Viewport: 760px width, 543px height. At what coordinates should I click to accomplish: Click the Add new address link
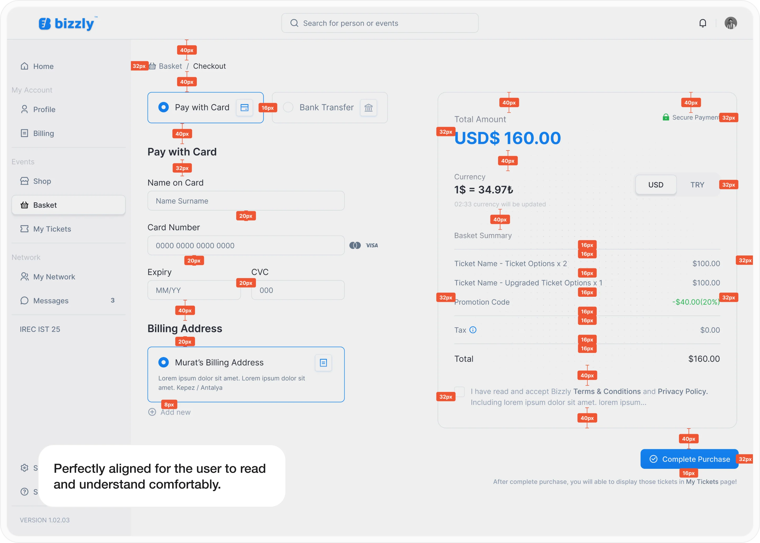(169, 412)
